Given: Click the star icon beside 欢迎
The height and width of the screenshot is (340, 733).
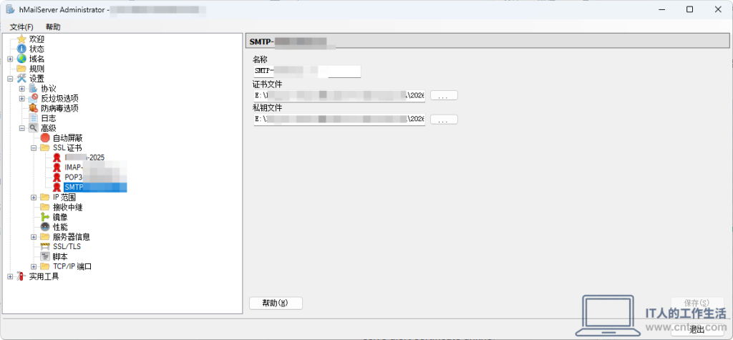Looking at the screenshot, I should point(21,39).
